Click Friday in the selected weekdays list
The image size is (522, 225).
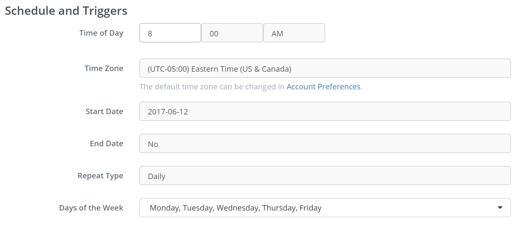[x=310, y=208]
